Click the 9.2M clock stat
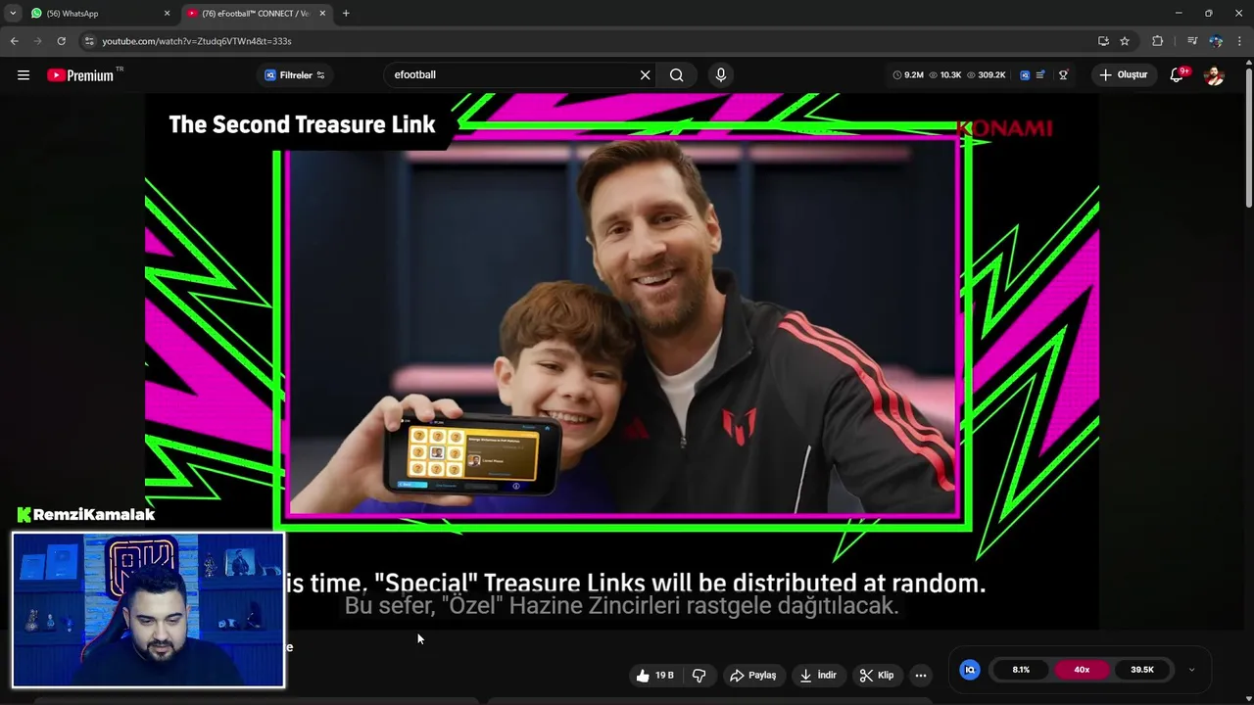This screenshot has width=1254, height=705. [x=908, y=75]
